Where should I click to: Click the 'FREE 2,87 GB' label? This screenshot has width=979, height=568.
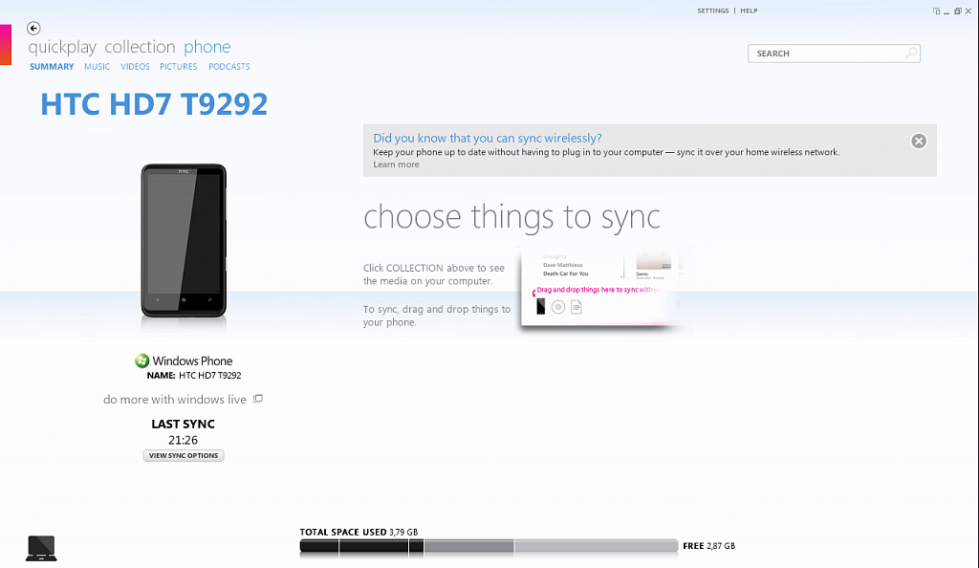pyautogui.click(x=708, y=546)
